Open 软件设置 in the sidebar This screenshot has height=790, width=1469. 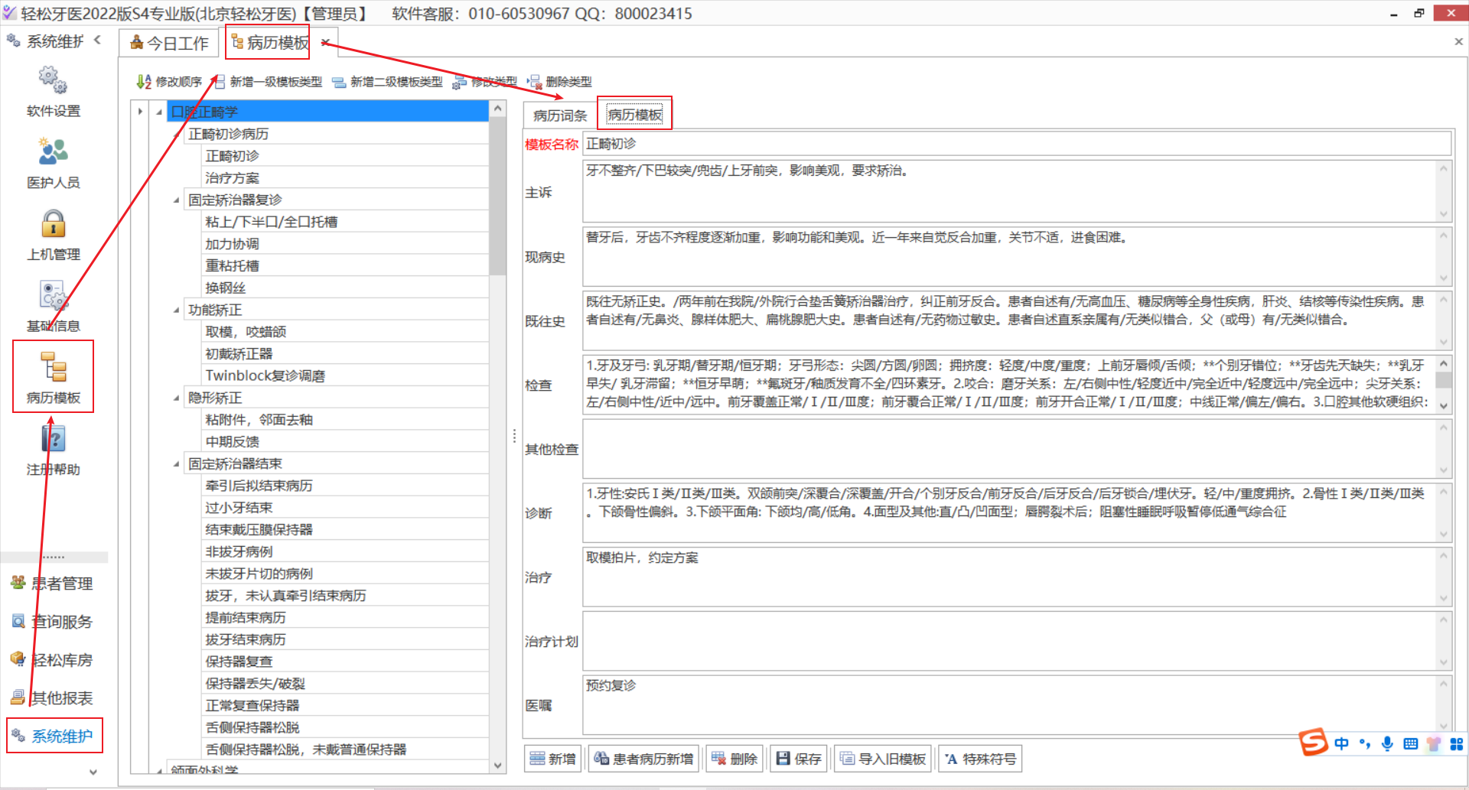pyautogui.click(x=53, y=91)
